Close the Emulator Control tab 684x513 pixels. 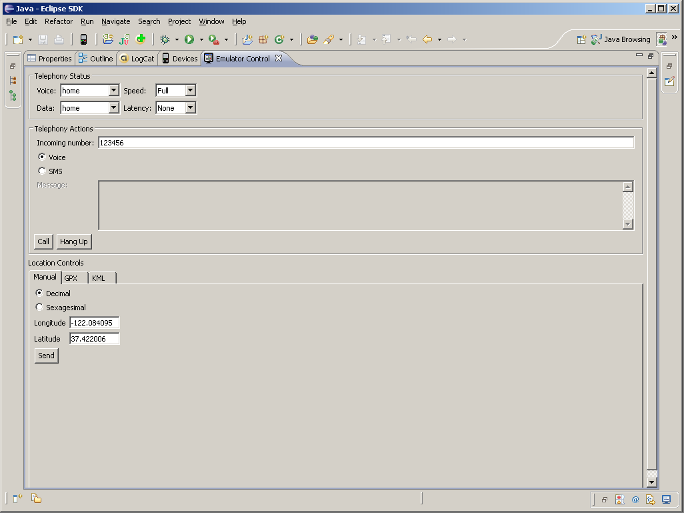(x=278, y=58)
